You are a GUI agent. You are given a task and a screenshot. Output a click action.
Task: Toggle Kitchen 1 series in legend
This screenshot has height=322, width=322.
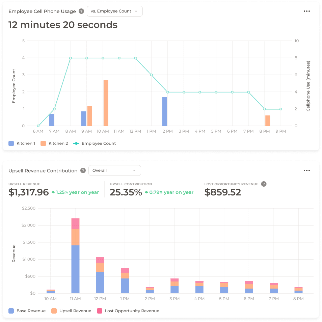(x=22, y=143)
